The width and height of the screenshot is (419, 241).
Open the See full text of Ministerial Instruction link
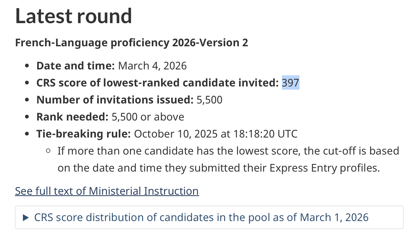(x=107, y=191)
